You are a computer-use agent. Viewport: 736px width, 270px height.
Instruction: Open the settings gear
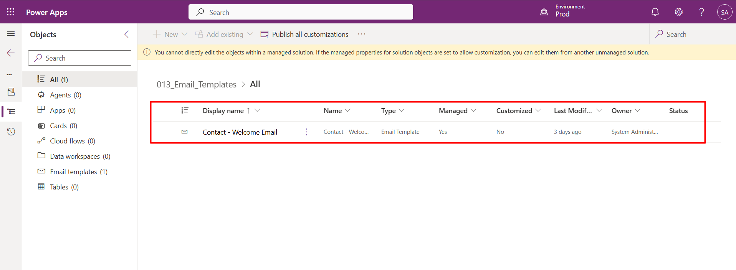(679, 12)
